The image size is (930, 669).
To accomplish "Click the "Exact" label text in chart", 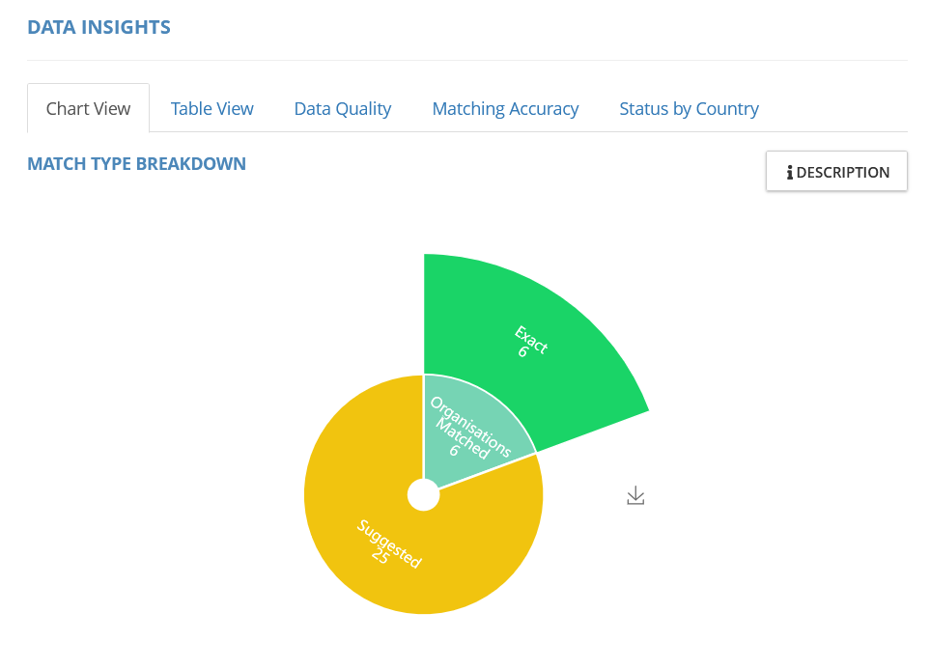I will coord(532,340).
